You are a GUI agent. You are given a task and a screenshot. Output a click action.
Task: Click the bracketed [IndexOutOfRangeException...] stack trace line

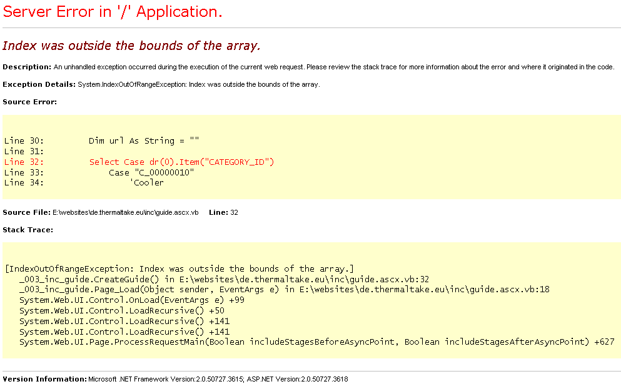(179, 269)
